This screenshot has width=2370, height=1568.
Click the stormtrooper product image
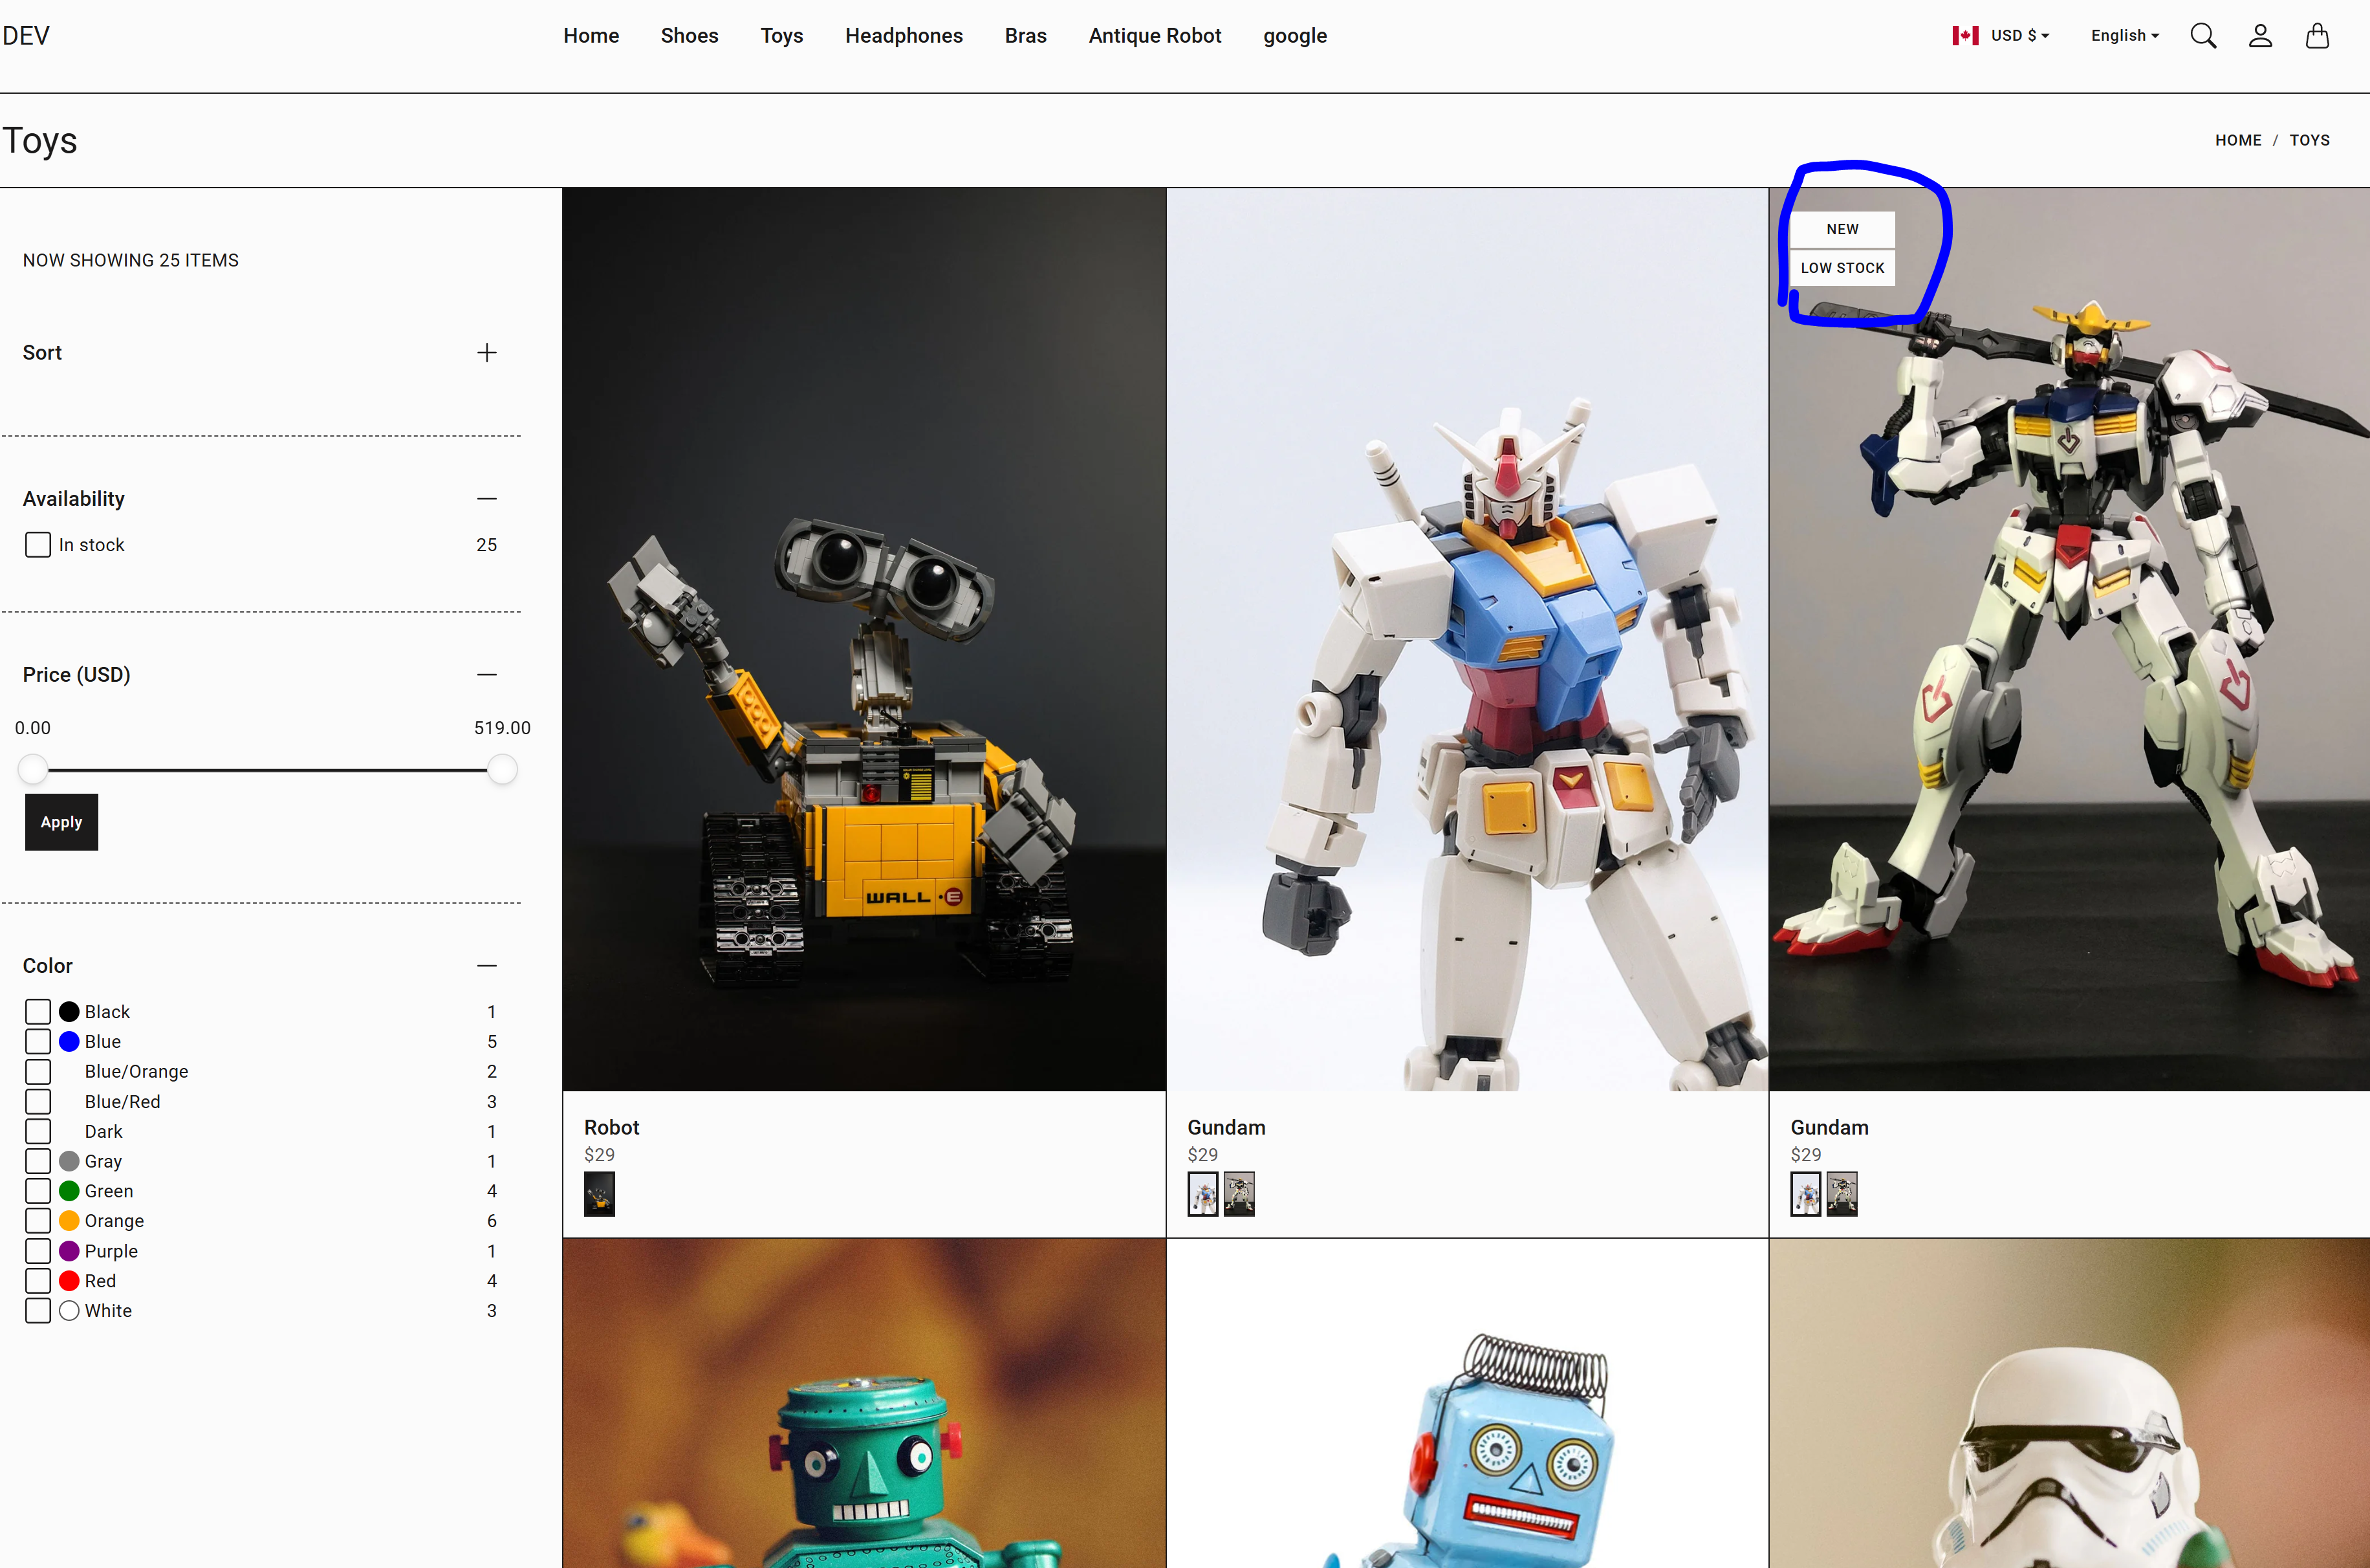click(x=2069, y=1403)
